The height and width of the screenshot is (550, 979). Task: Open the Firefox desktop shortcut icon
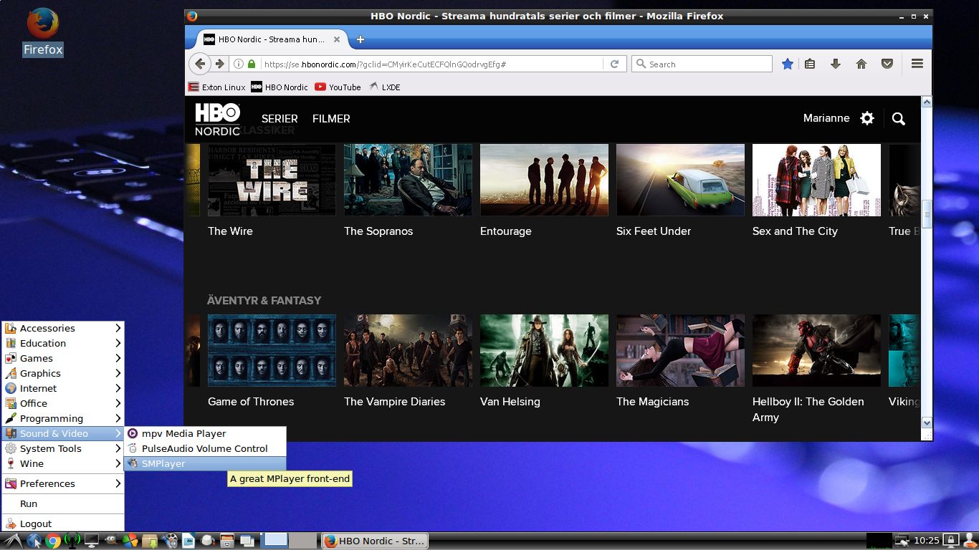(43, 32)
